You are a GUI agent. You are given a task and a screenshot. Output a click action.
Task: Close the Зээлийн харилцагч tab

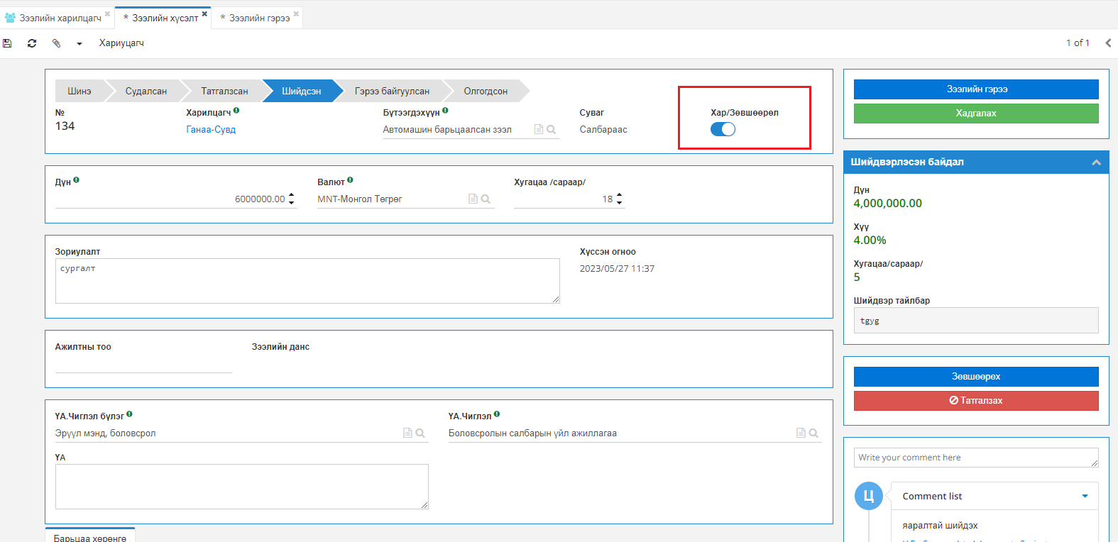(x=108, y=13)
